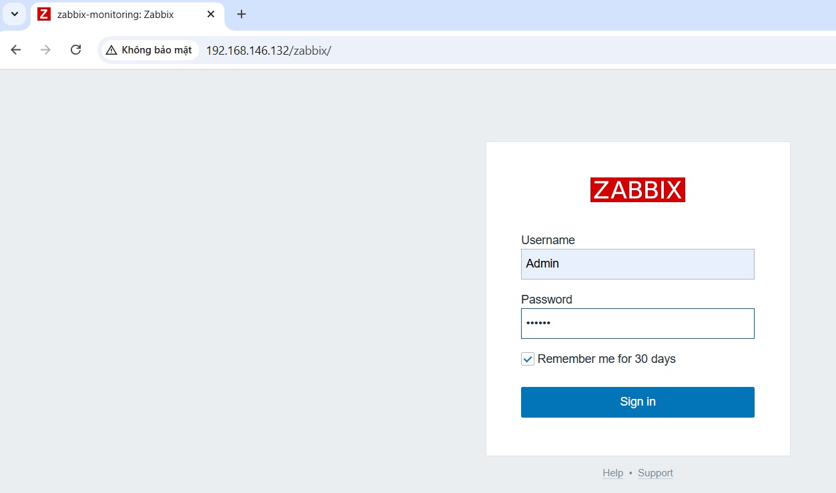
Task: Click the Password field label
Action: coord(546,300)
